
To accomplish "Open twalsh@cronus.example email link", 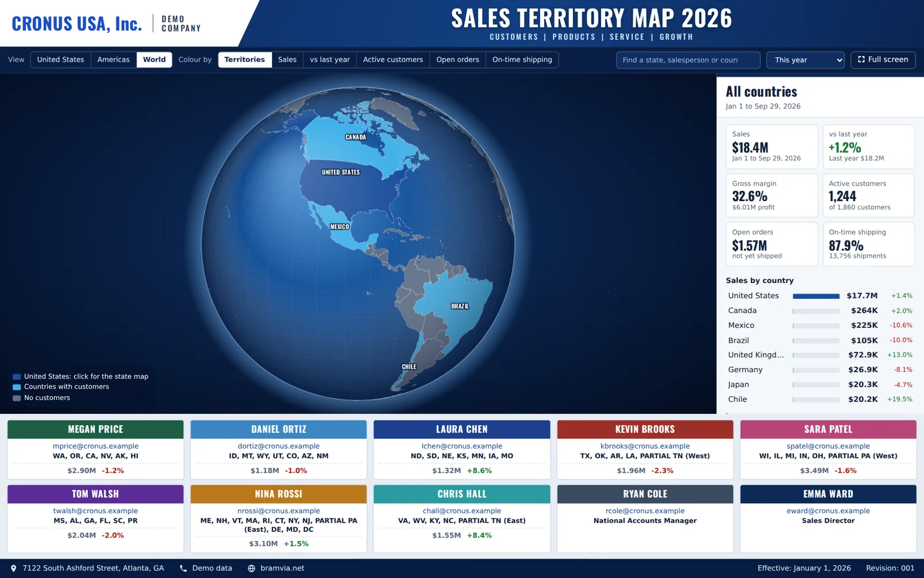I will (95, 511).
